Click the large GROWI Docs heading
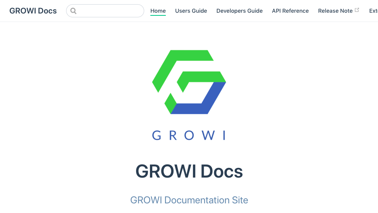Screen dimensions: 378x213 [x=189, y=171]
